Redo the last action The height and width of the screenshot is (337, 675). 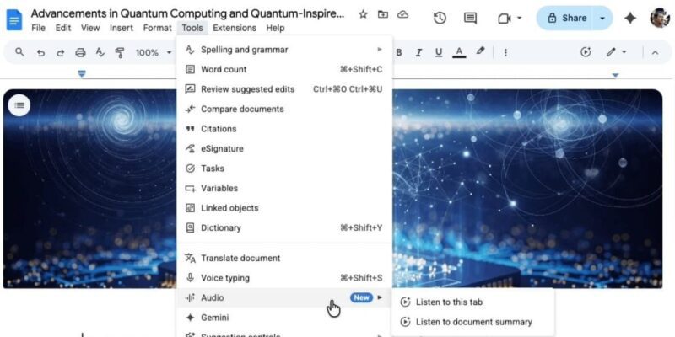click(60, 52)
